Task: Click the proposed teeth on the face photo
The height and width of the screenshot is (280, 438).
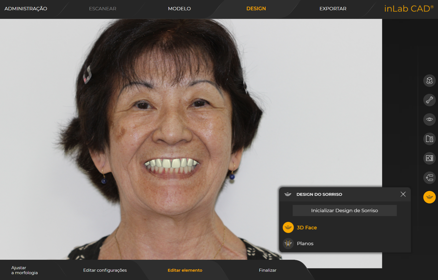Action: pyautogui.click(x=172, y=163)
